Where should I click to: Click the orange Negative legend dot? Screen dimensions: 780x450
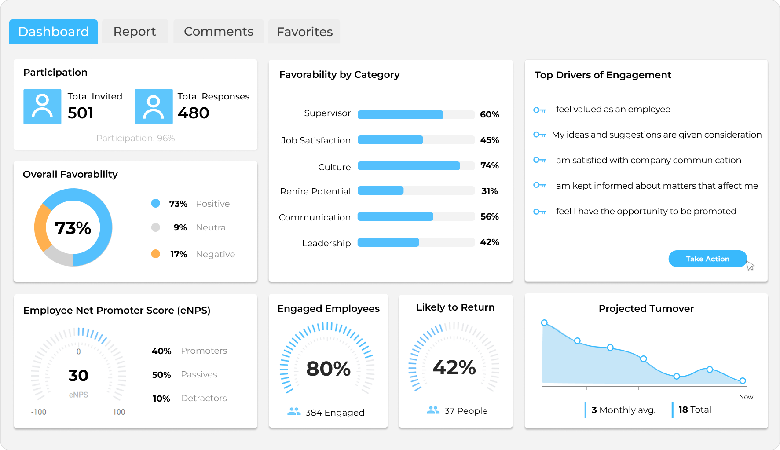156,254
